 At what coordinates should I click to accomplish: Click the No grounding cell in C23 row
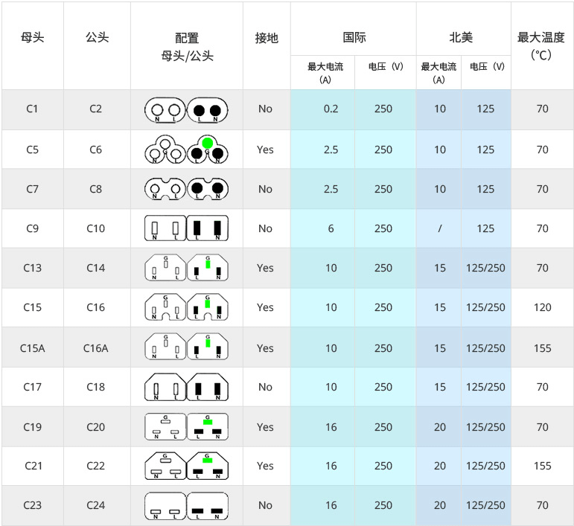click(x=265, y=505)
